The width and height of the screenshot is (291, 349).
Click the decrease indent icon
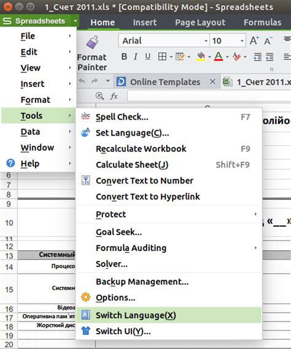coord(258,57)
